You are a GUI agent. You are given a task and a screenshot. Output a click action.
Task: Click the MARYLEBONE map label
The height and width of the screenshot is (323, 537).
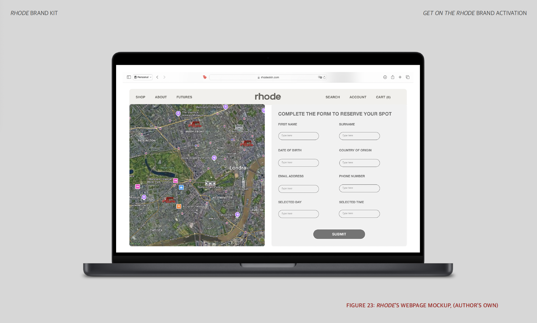point(195,132)
